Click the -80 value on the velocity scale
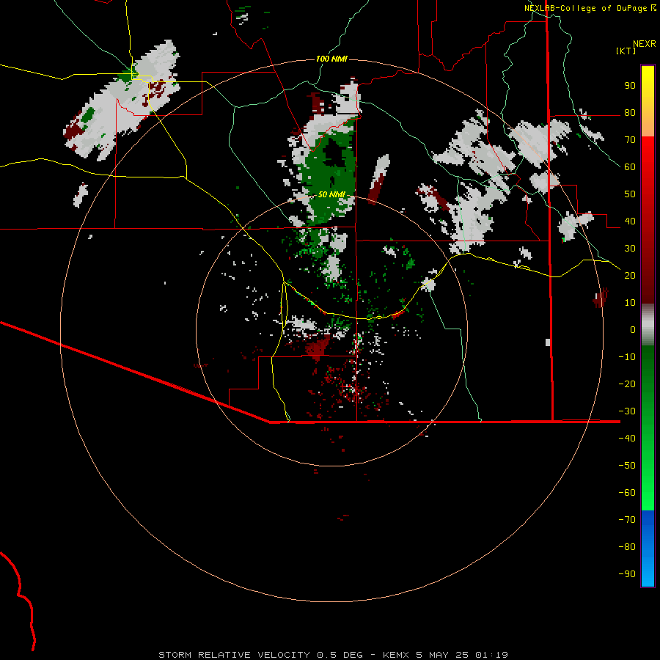This screenshot has width=660, height=660. click(x=627, y=547)
